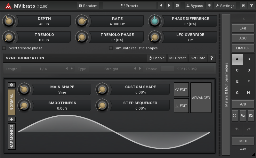Click the down arrow button below NORMAL
This screenshot has width=256, height=158.
point(12,119)
